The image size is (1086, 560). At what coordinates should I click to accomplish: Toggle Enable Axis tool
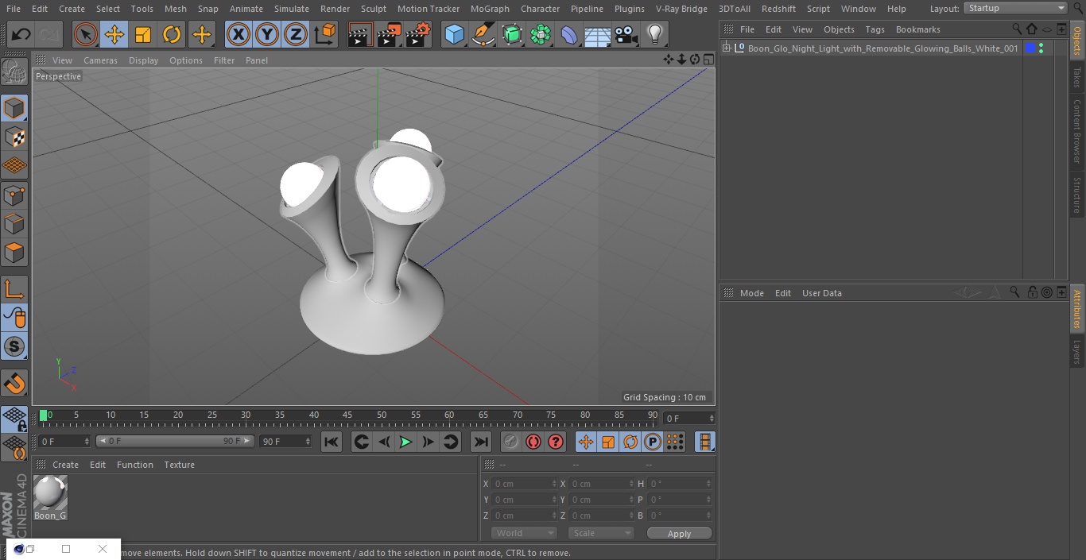[x=14, y=289]
